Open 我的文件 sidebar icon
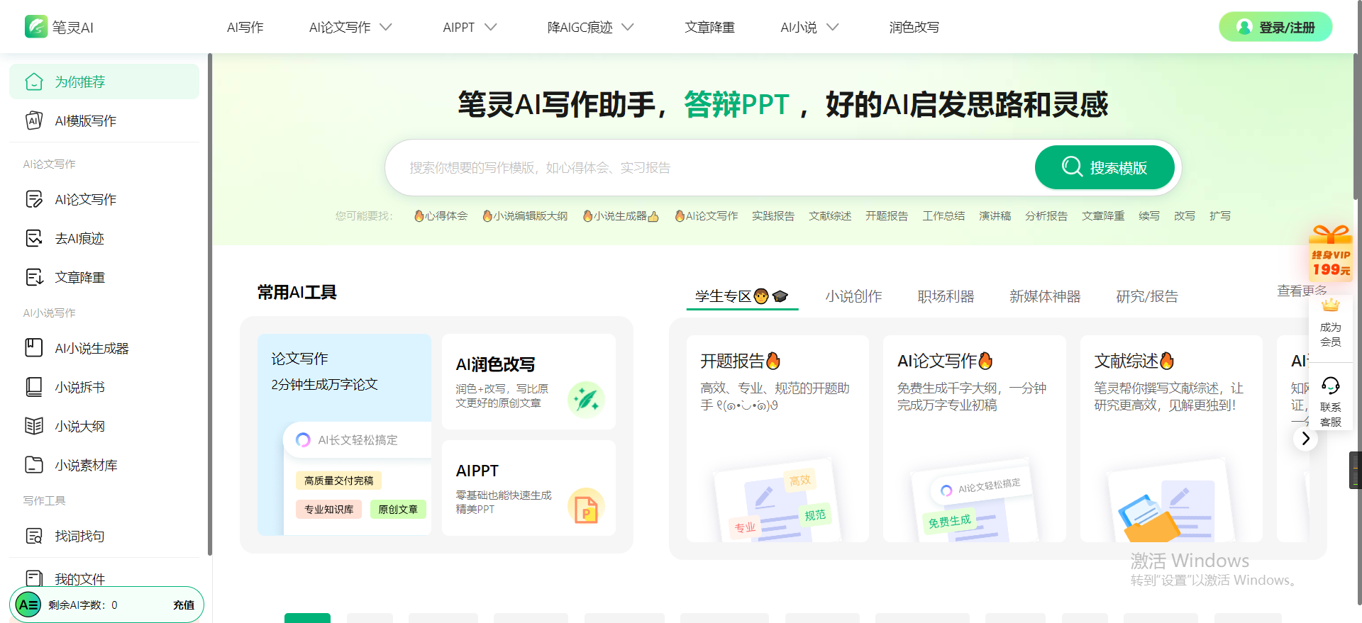The width and height of the screenshot is (1362, 623). [34, 578]
